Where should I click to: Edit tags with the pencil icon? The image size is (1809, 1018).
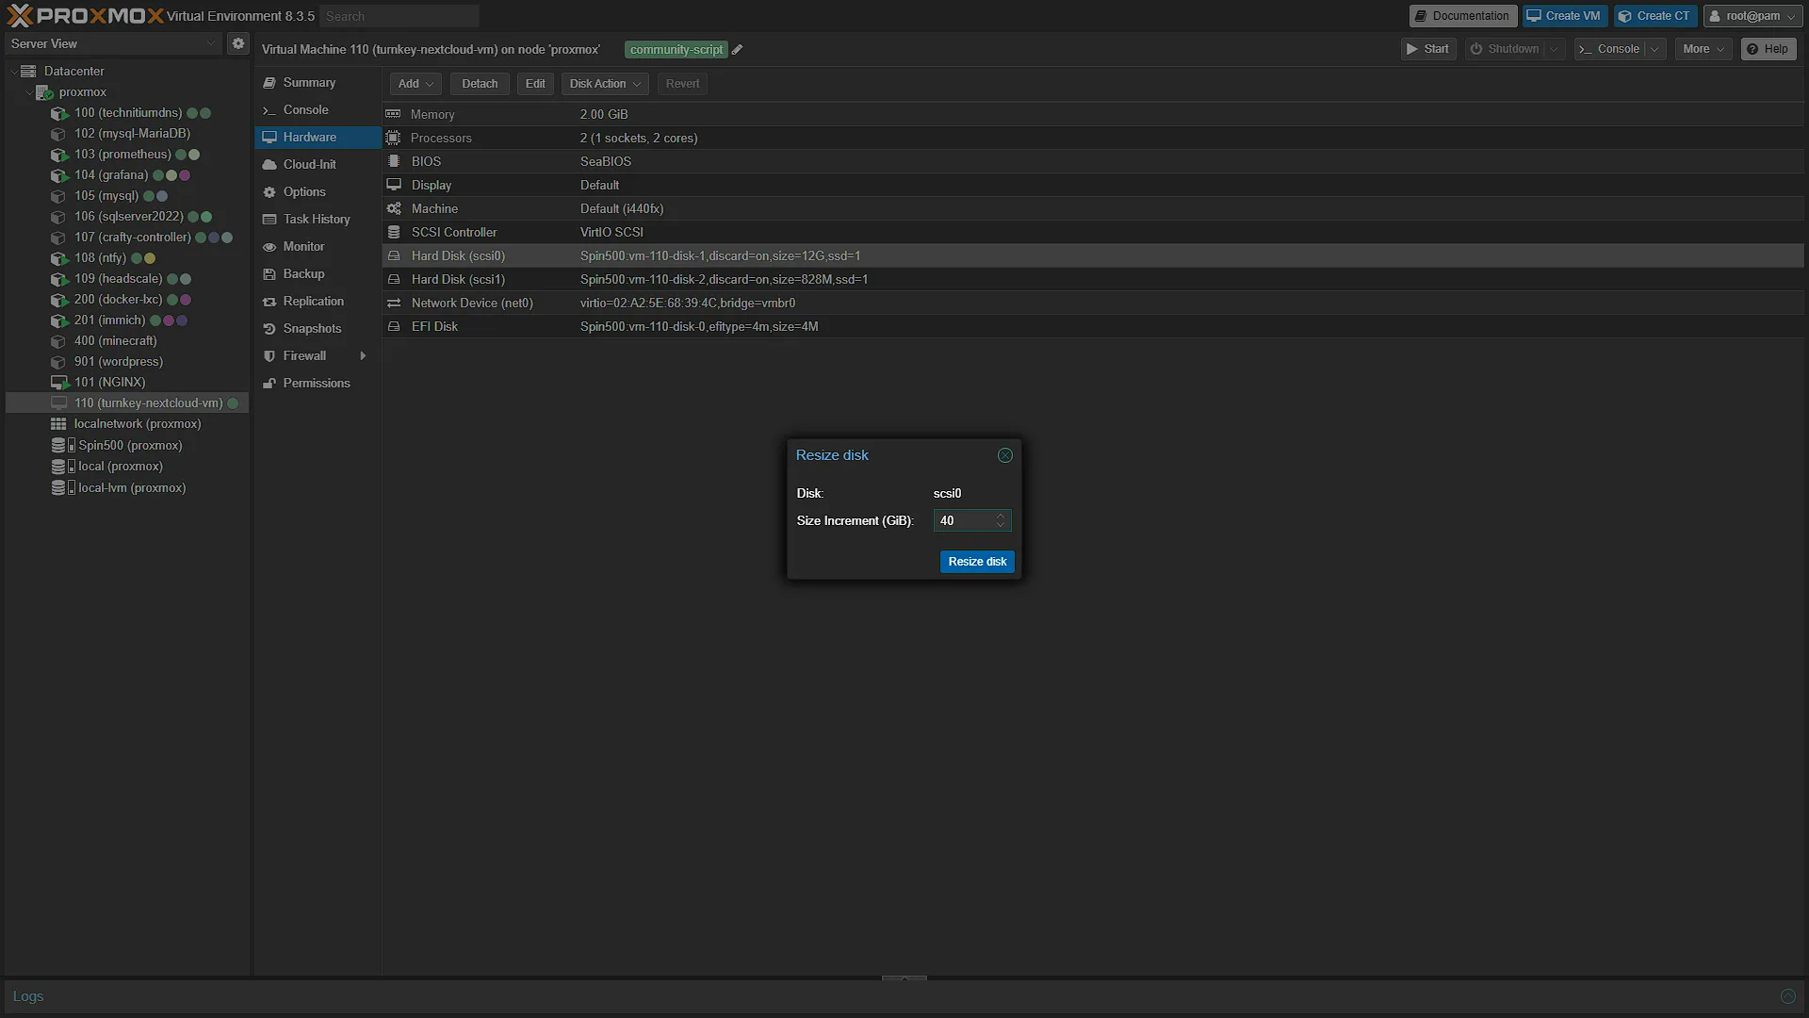(x=738, y=50)
